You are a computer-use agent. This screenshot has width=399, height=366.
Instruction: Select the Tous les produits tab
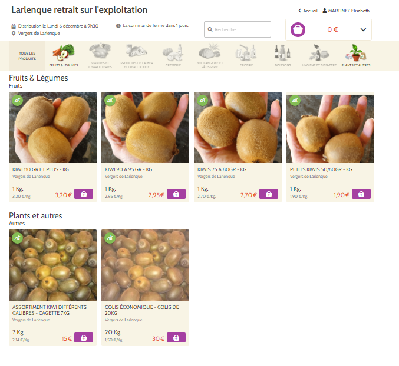27,56
